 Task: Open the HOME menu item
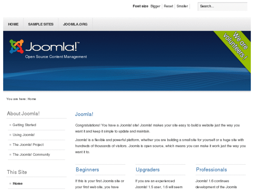coord(13,24)
